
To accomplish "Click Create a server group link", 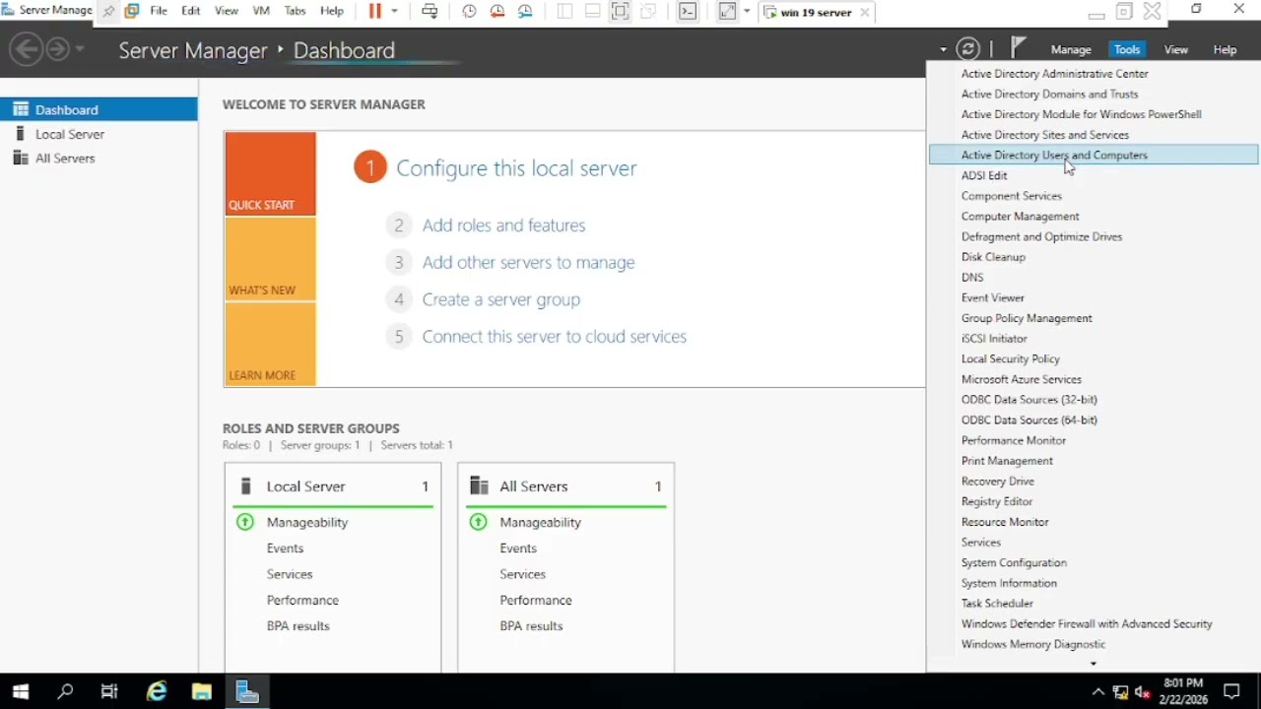I will pos(500,299).
